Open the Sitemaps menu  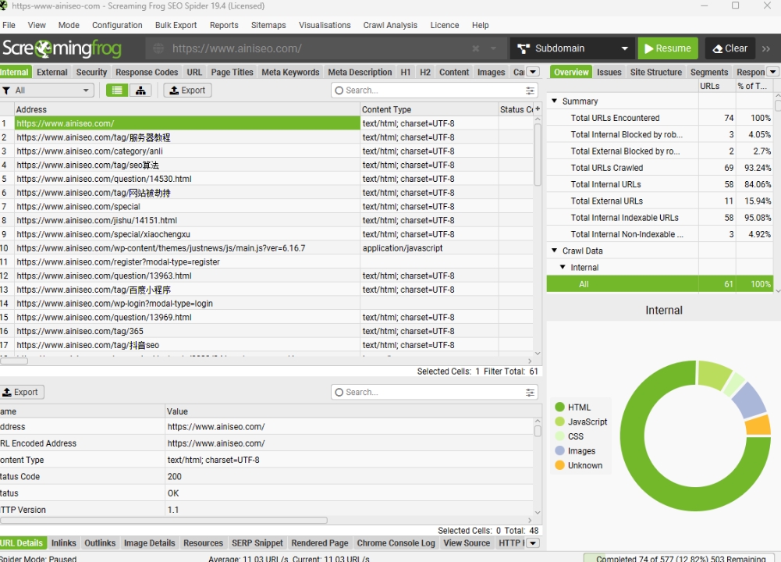point(268,25)
